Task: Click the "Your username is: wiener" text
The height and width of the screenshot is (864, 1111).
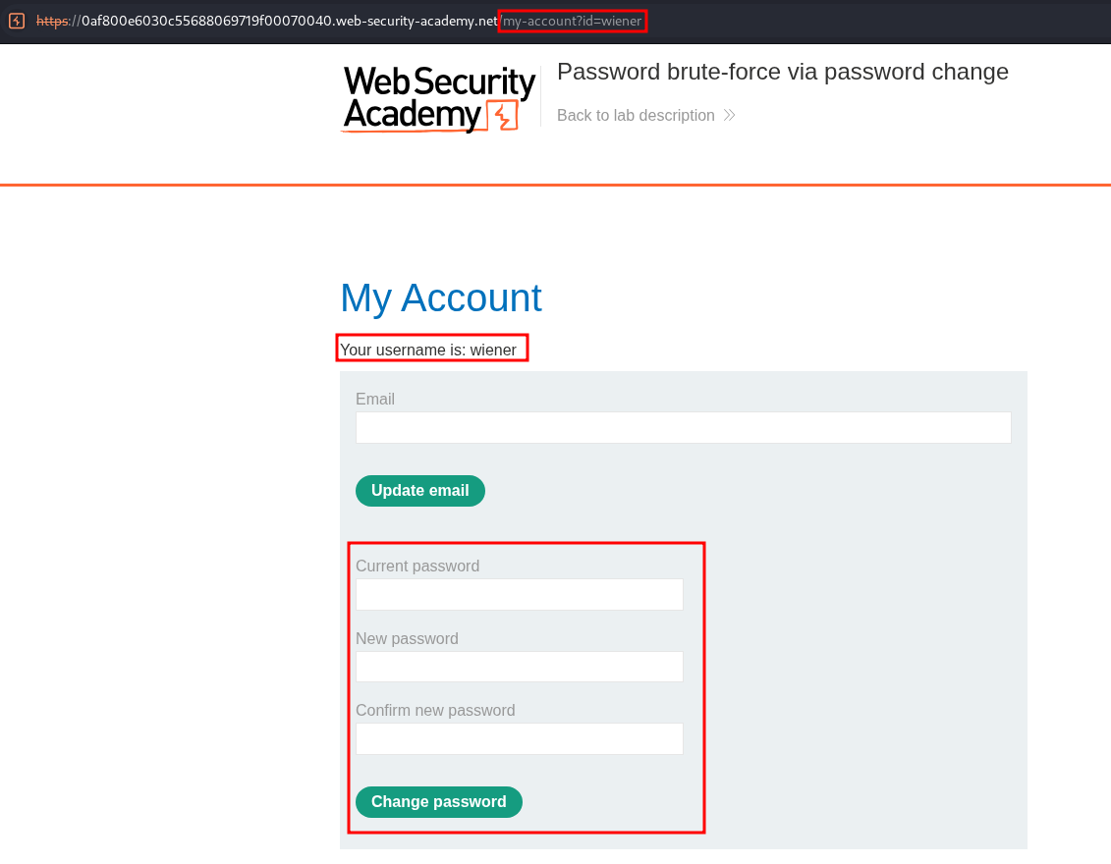Action: [x=428, y=350]
